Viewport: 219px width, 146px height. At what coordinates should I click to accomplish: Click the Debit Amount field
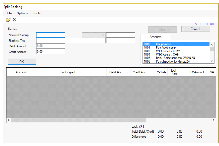(x=50, y=46)
